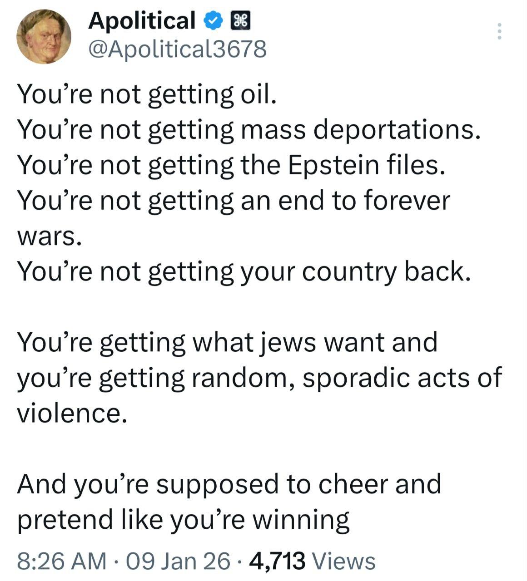Click the standalone word "wars."
This screenshot has width=527, height=581.
pyautogui.click(x=49, y=236)
